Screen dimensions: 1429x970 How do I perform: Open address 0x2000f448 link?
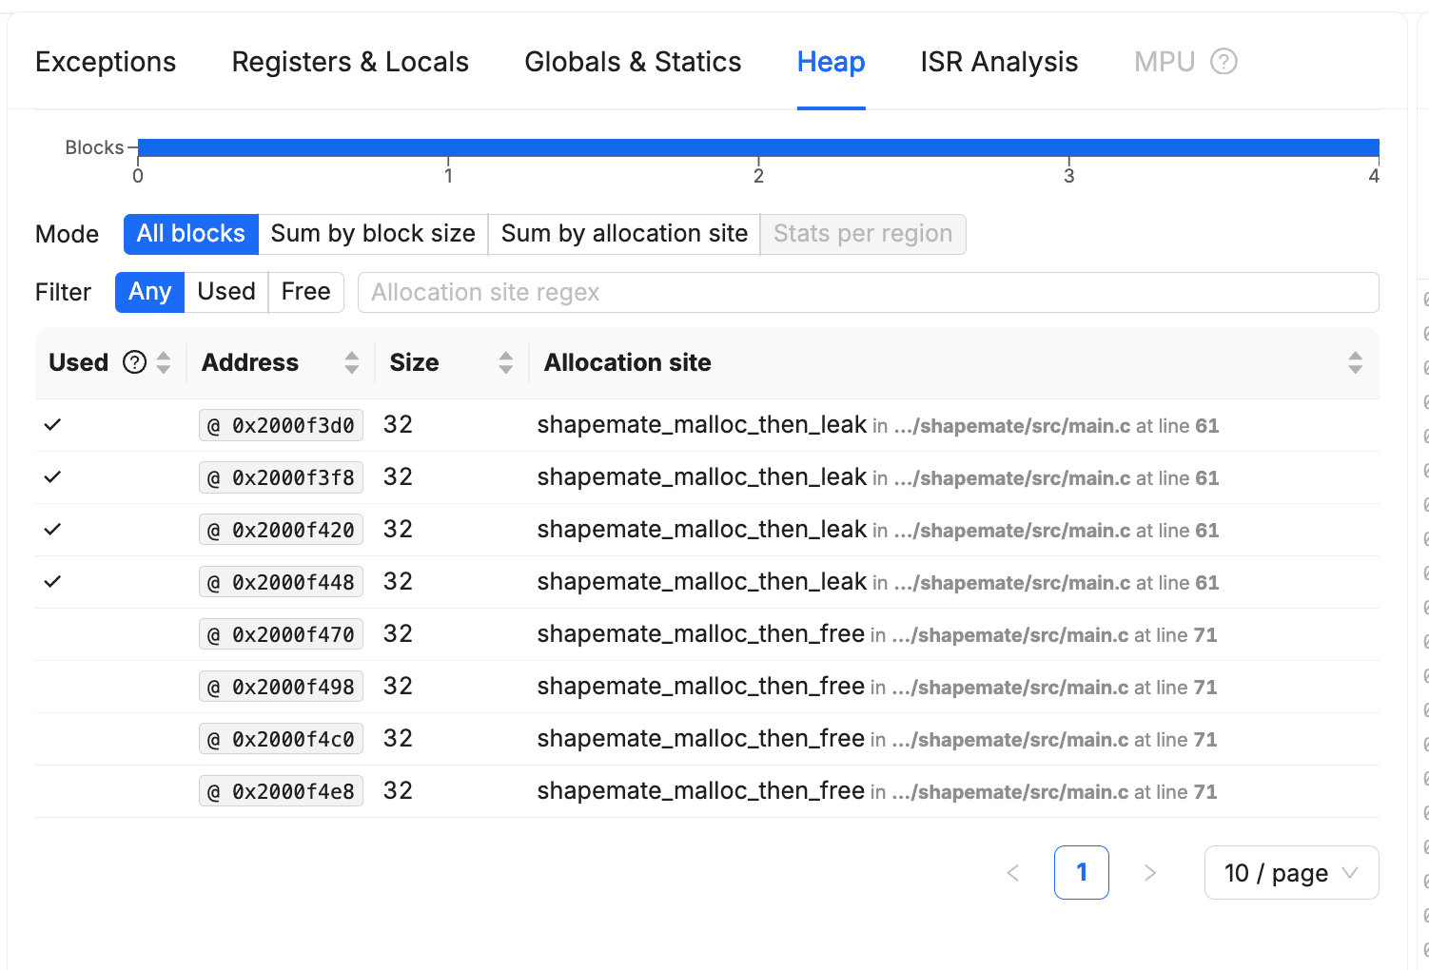coord(282,582)
